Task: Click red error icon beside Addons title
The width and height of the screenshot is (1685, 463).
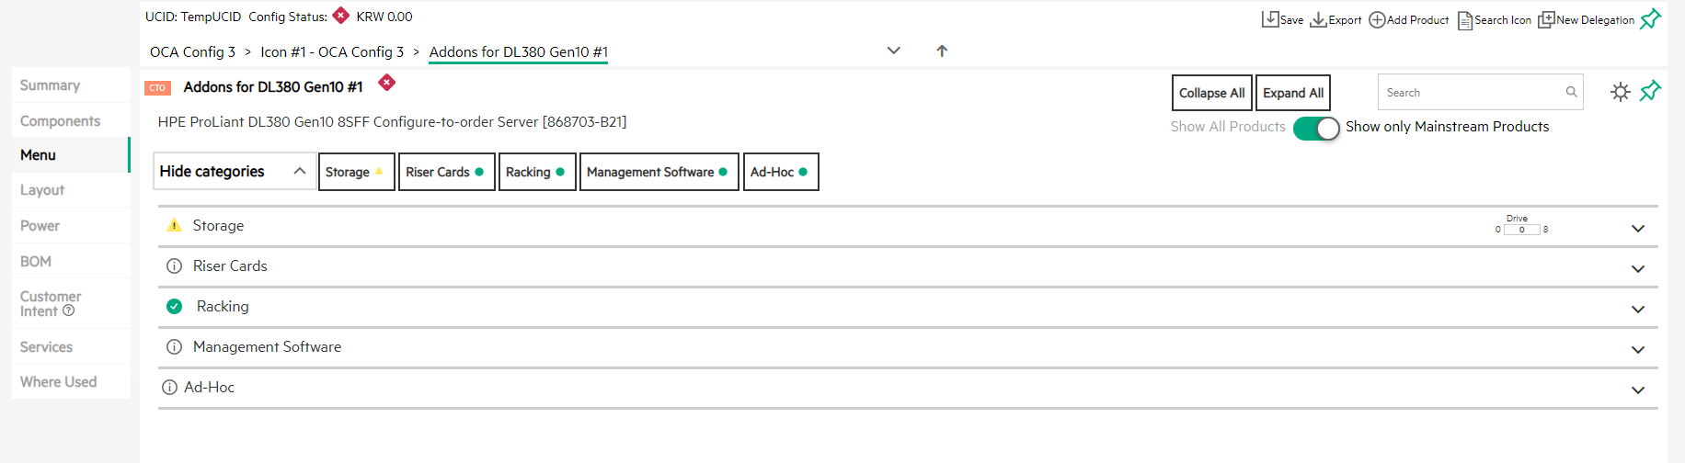Action: click(387, 83)
